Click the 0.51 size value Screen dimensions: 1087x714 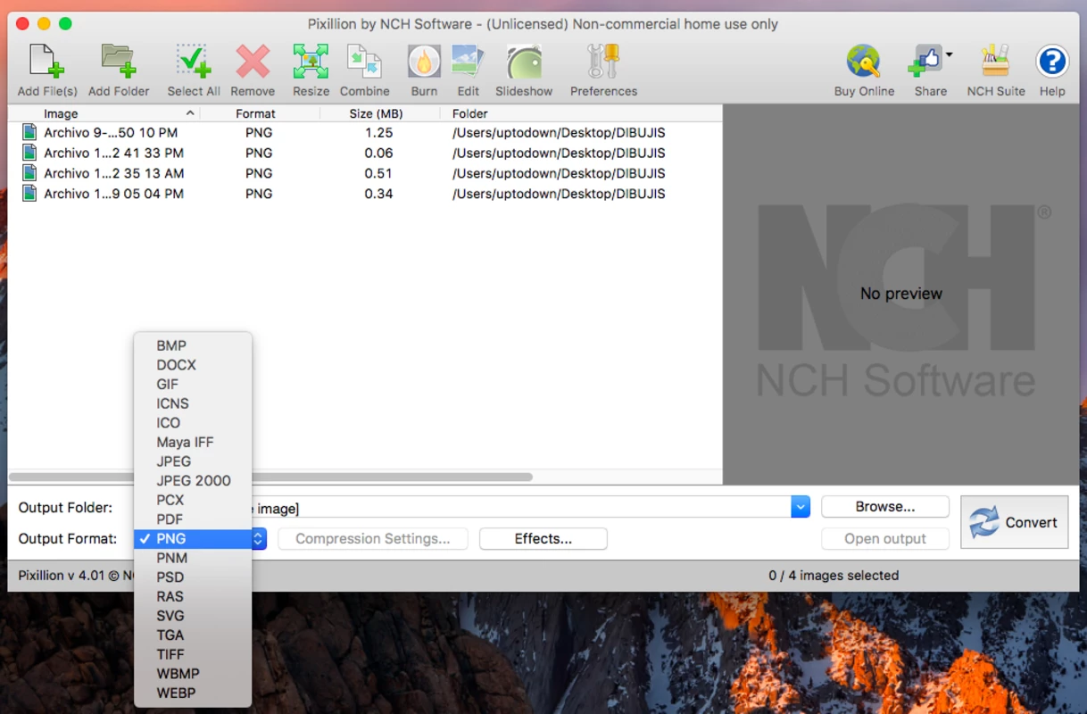(378, 173)
